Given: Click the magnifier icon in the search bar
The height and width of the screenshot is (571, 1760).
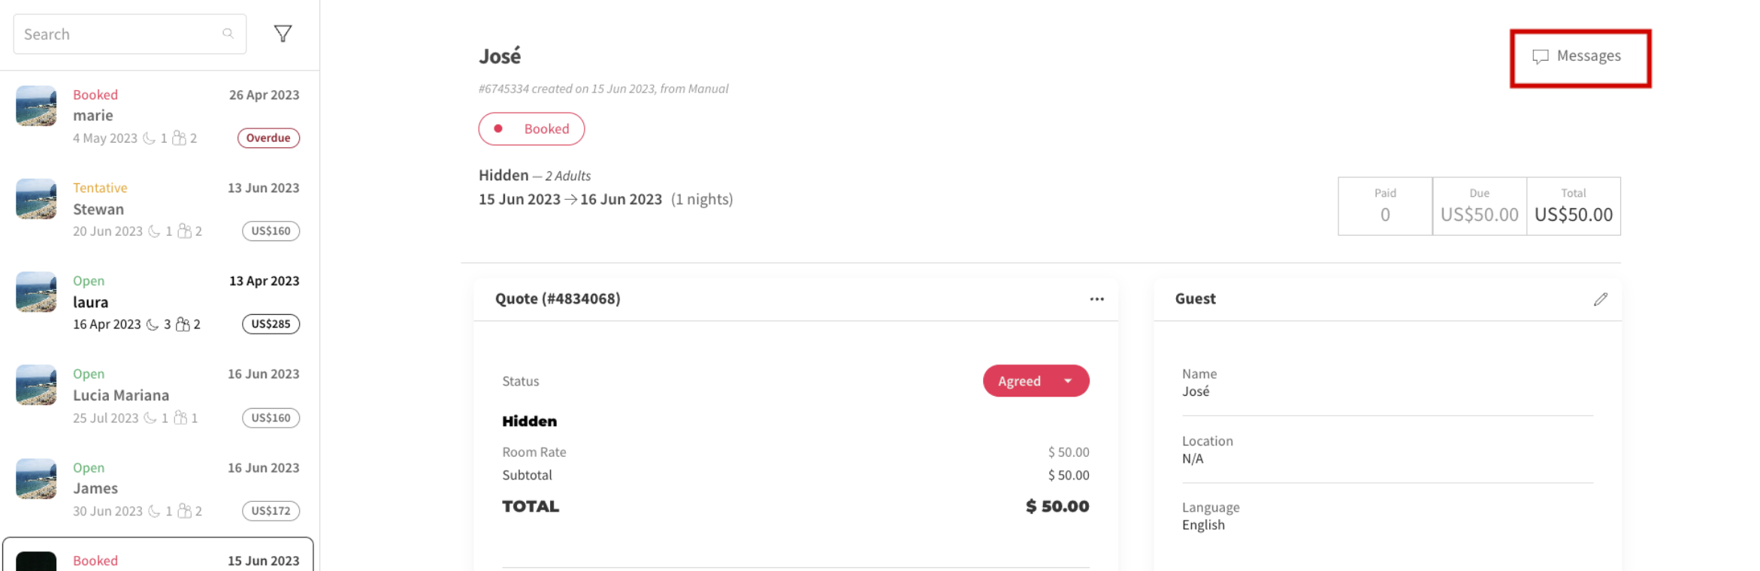Looking at the screenshot, I should 228,33.
